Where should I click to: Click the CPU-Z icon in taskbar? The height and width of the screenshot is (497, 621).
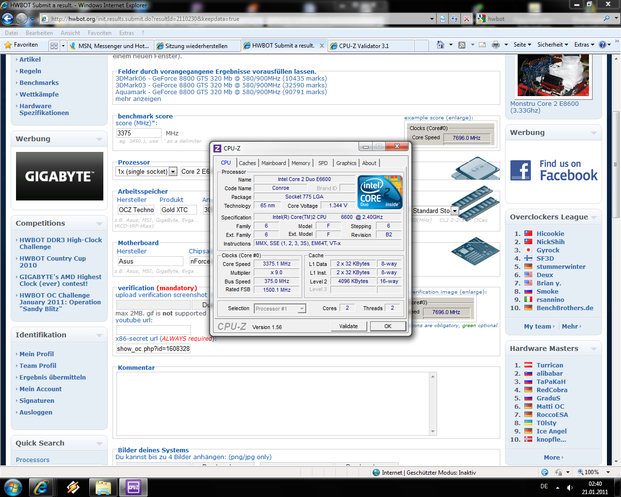(133, 487)
